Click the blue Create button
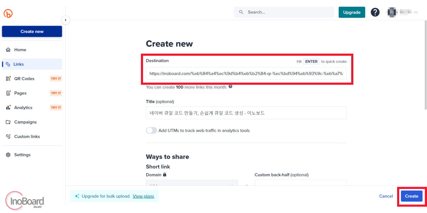This screenshot has height=213, width=427. pos(412,196)
